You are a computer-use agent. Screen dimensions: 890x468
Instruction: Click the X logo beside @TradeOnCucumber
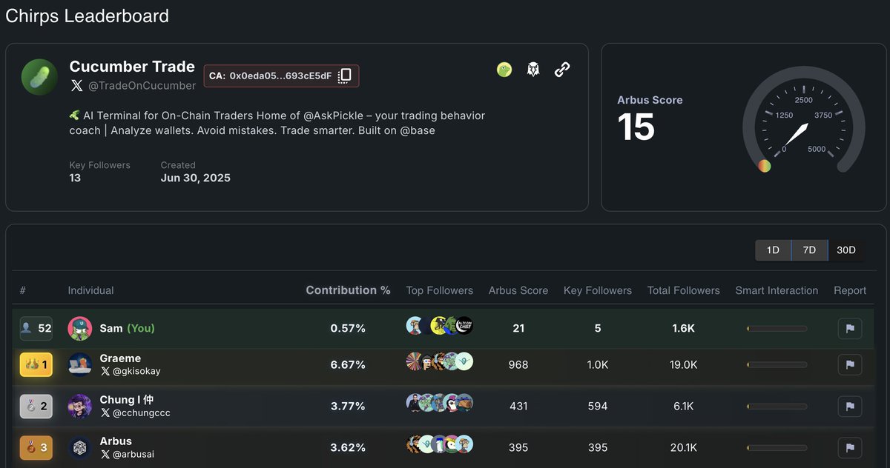pos(76,86)
